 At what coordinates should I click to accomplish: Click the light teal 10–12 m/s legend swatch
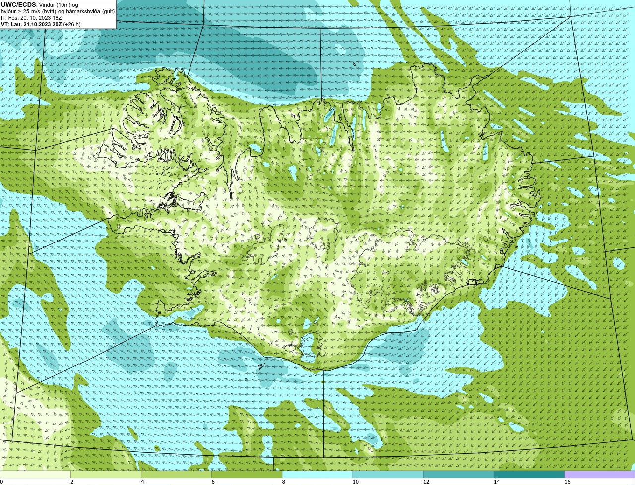pyautogui.click(x=388, y=475)
